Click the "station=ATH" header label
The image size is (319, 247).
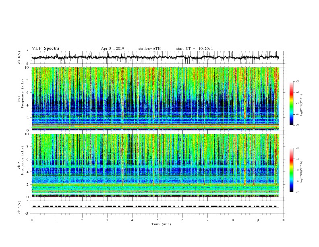coord(149,48)
